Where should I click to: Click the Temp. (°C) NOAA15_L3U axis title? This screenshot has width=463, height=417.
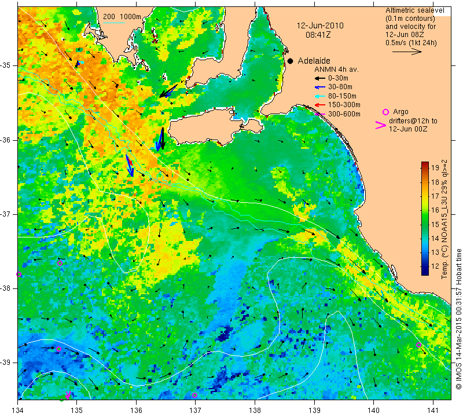pyautogui.click(x=444, y=219)
